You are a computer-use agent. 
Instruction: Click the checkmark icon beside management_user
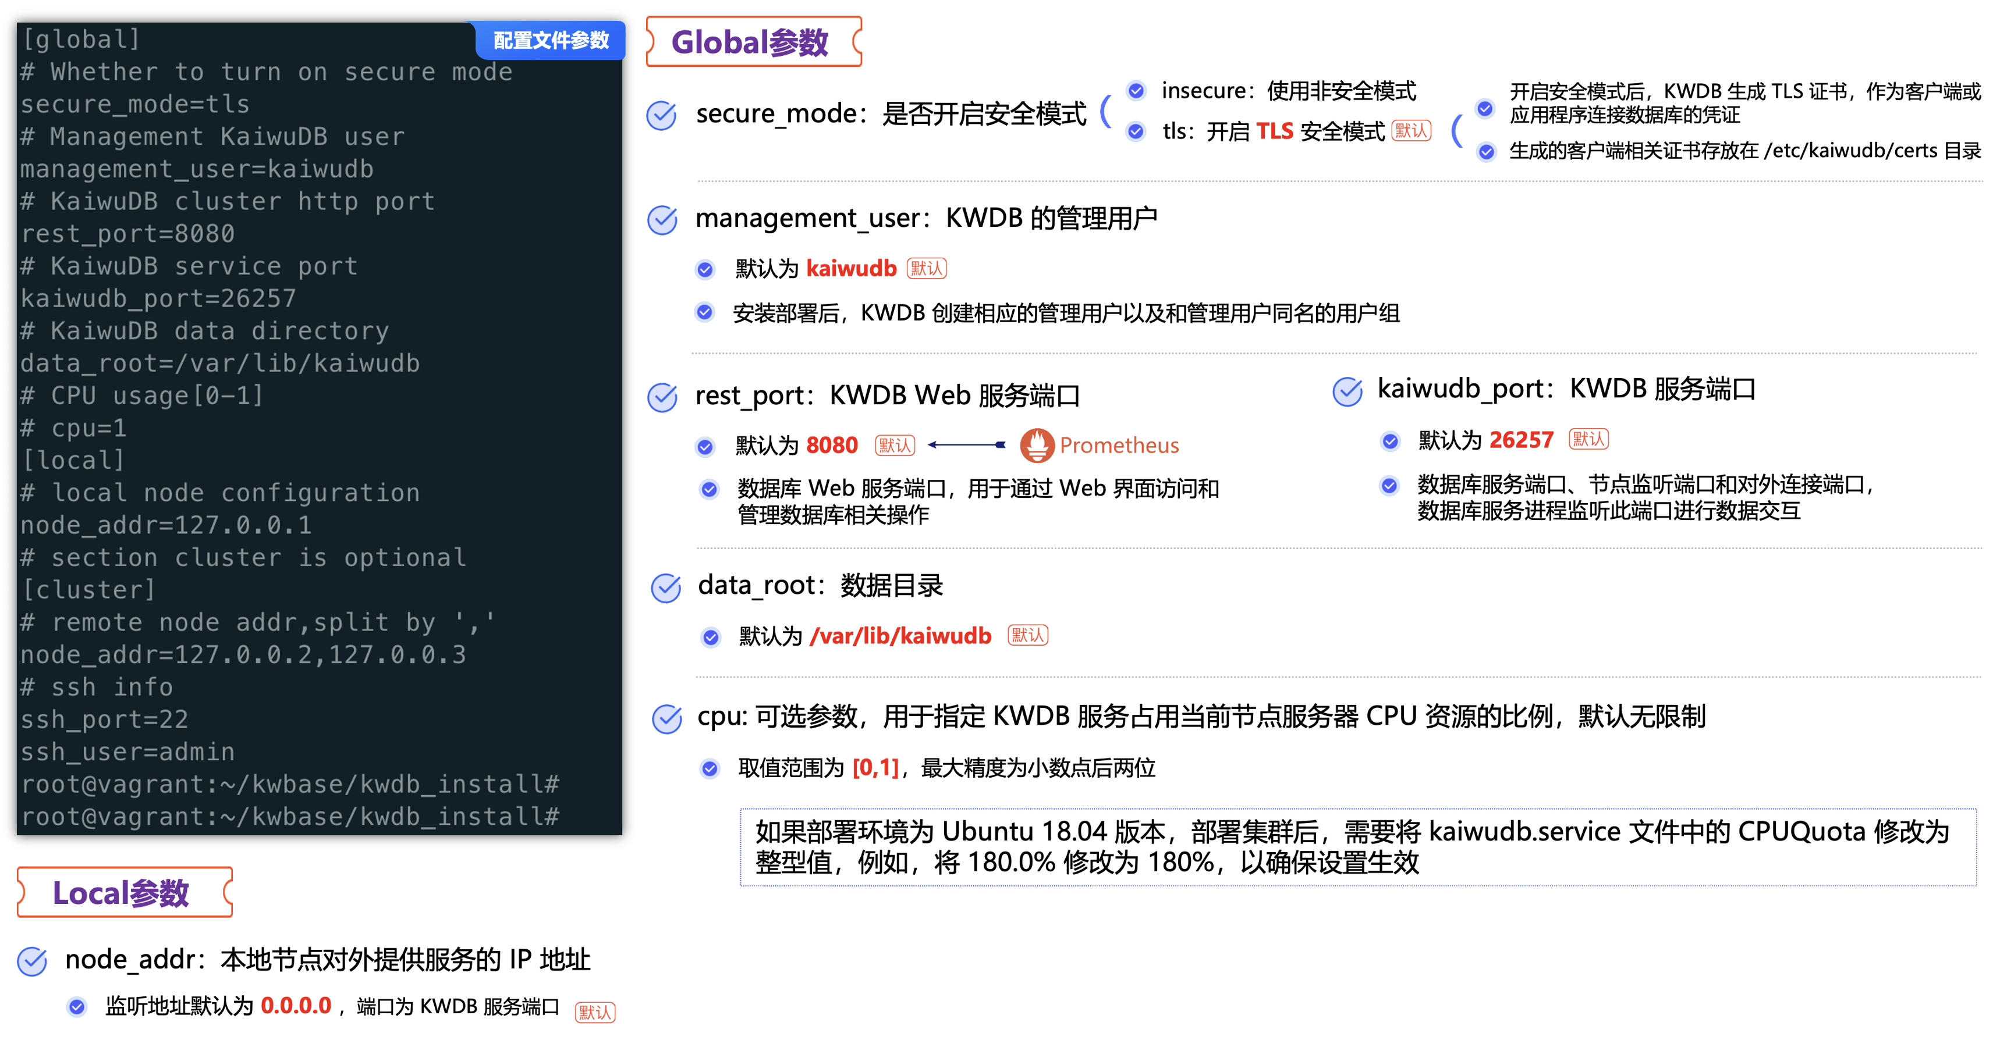tap(662, 220)
